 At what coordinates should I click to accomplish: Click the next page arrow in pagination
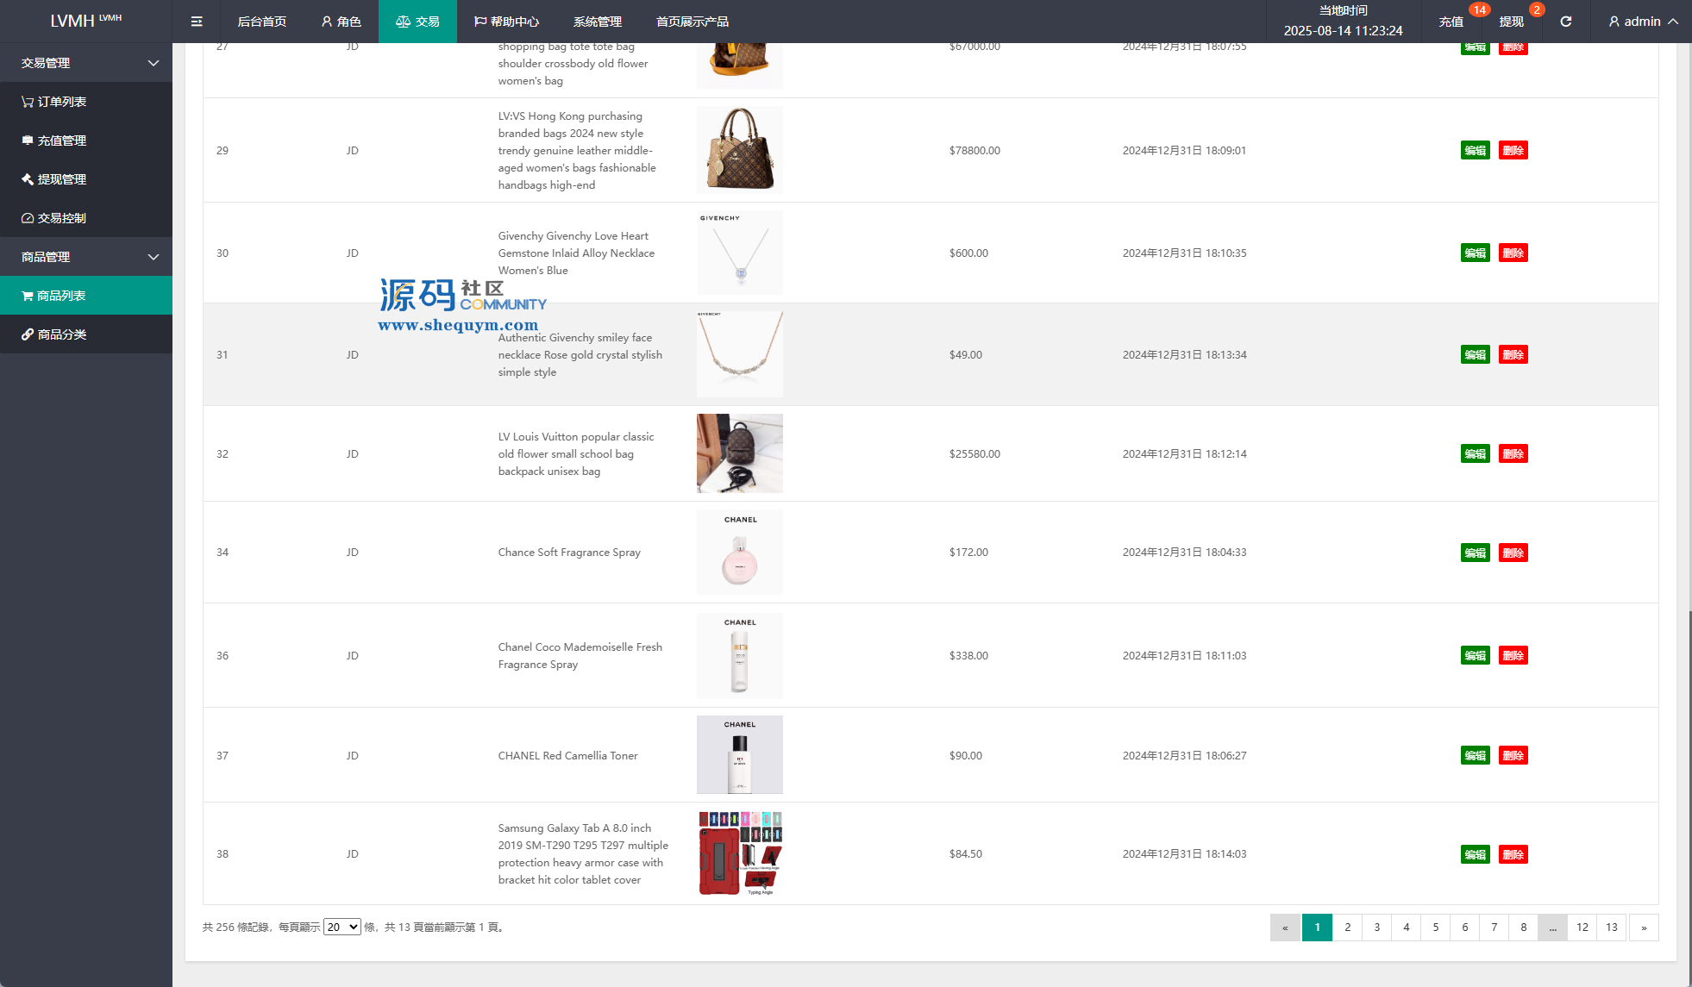tap(1644, 928)
